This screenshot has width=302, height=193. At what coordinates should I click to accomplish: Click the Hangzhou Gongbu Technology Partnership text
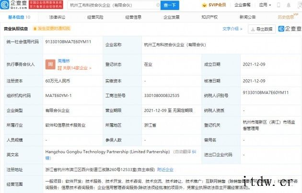click(x=107, y=152)
